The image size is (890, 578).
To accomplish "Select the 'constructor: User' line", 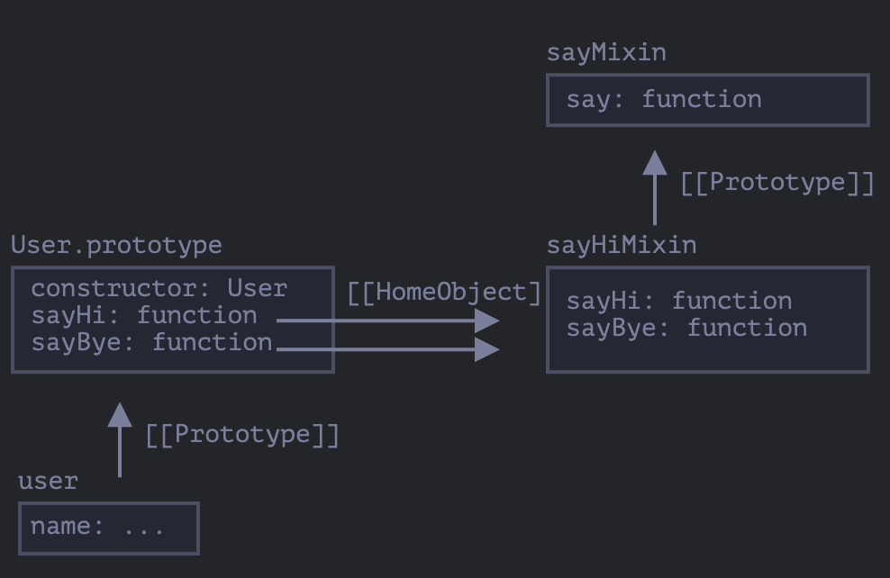I will click(x=159, y=288).
